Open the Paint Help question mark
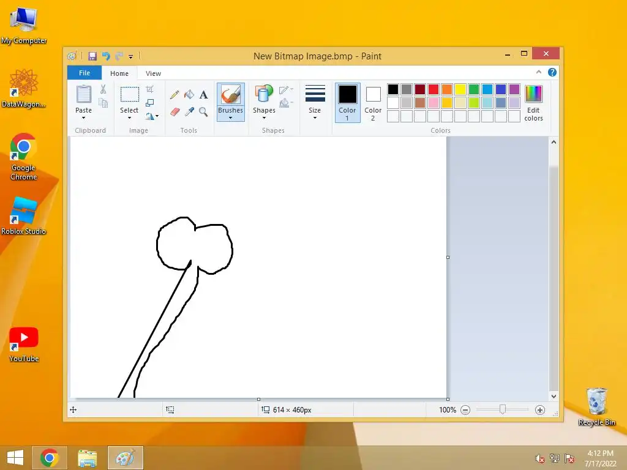Screen dimensions: 627x470 [x=552, y=72]
